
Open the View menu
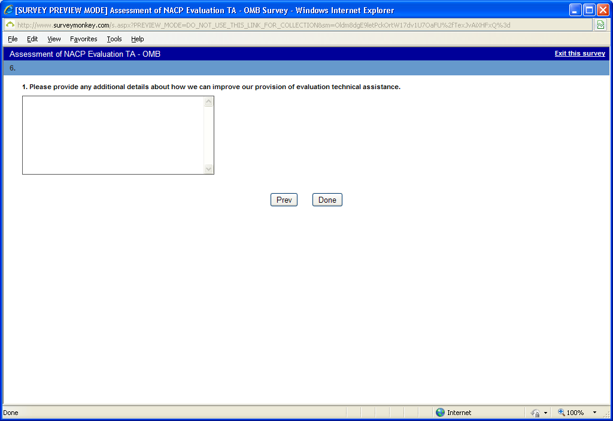coord(54,39)
